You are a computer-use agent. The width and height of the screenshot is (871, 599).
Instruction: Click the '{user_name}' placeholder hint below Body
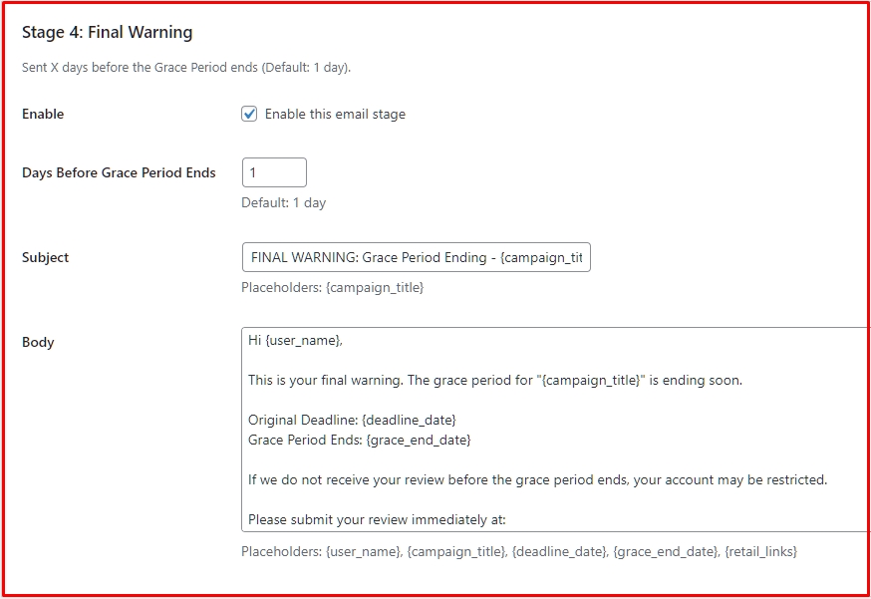pos(363,551)
